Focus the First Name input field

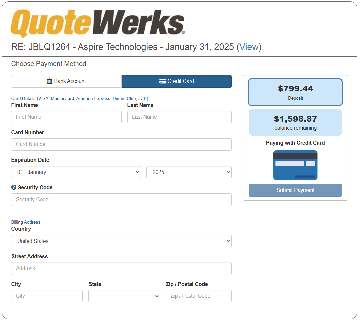tap(66, 117)
